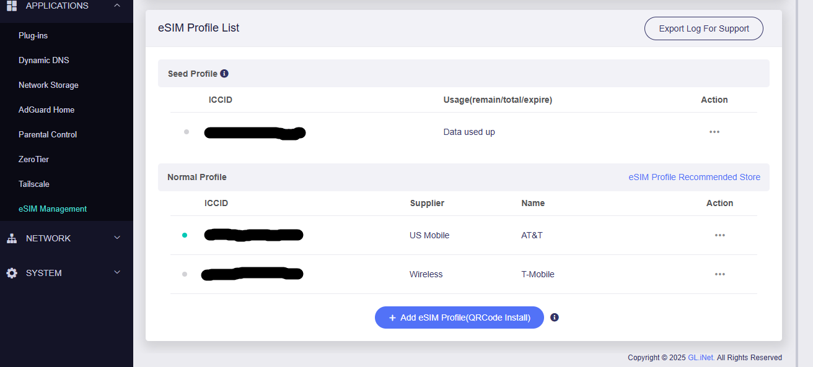Expand the Network section chevron
The image size is (813, 367).
[x=117, y=238]
